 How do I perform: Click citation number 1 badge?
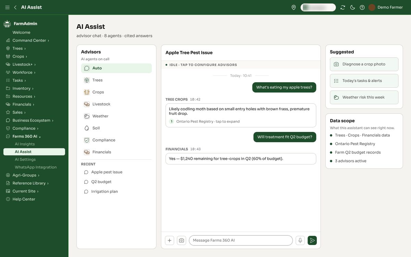(172, 122)
